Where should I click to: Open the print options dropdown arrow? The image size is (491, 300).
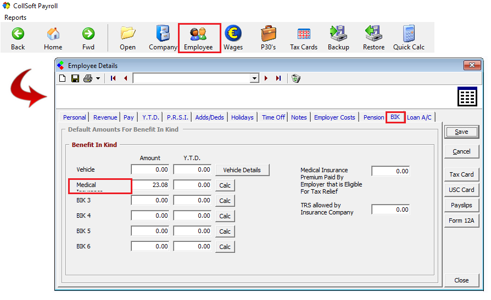[98, 78]
